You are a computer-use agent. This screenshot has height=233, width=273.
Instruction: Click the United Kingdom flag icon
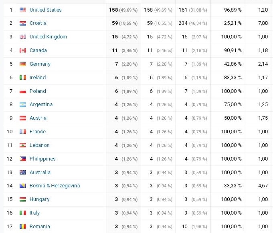[x=23, y=37]
